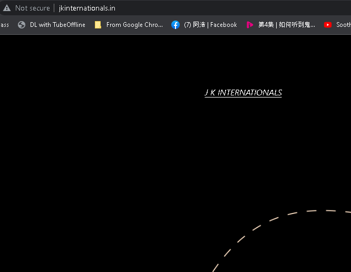Click empty address bar area right of URL
This screenshot has height=272, width=351.
tap(237, 8)
